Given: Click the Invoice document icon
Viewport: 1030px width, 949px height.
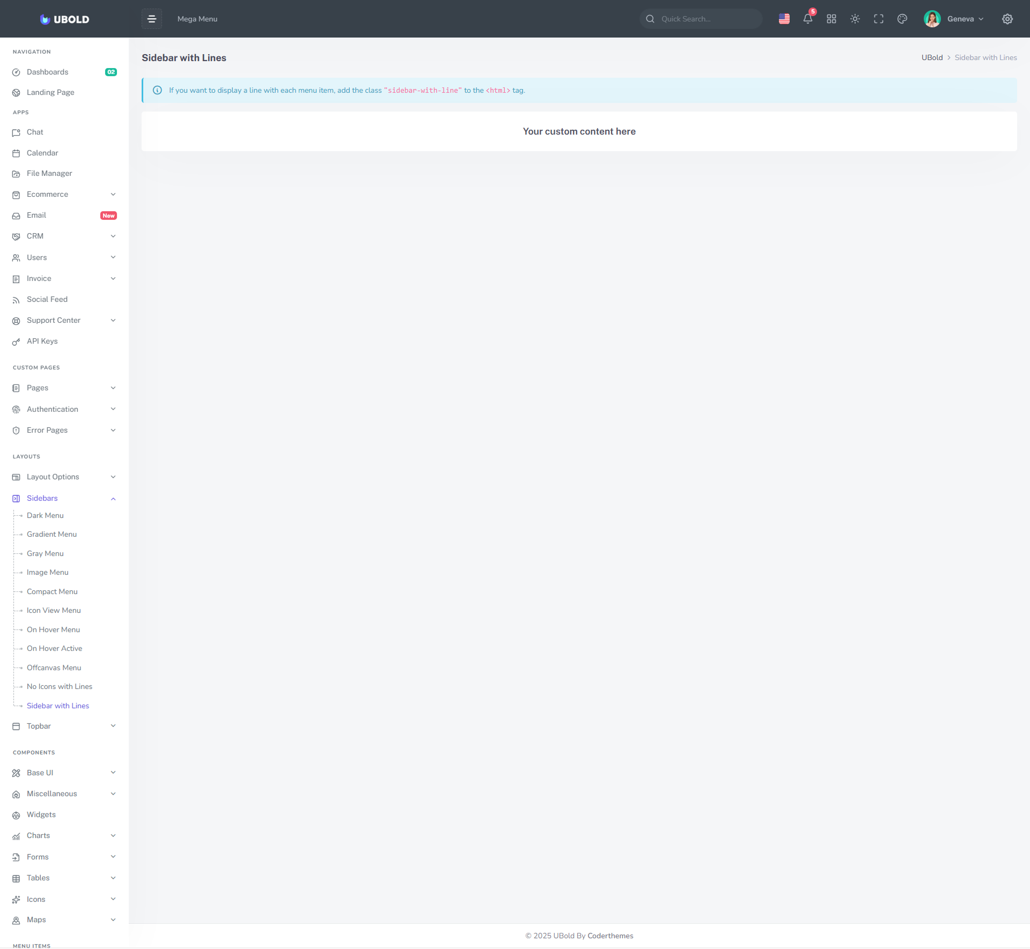Looking at the screenshot, I should [16, 279].
